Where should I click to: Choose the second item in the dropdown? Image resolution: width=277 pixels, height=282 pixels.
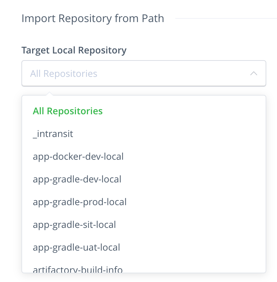tap(53, 134)
